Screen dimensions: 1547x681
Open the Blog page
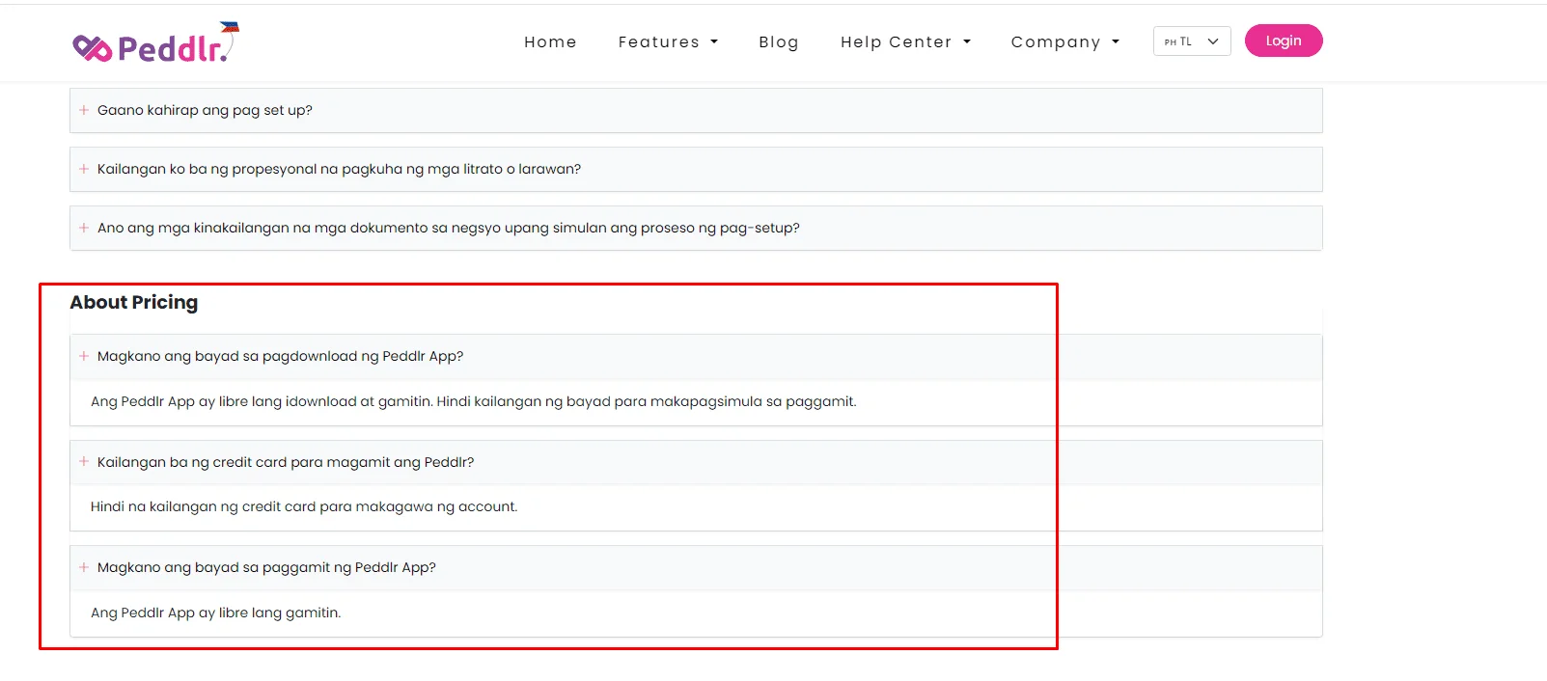[778, 41]
